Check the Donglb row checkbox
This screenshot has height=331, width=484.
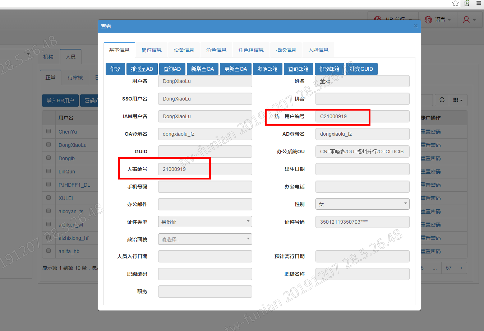pos(49,158)
